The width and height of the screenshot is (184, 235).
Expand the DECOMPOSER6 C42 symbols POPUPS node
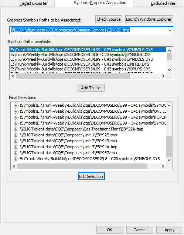tap(16, 117)
